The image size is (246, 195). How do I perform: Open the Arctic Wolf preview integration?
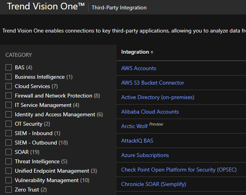point(134,126)
